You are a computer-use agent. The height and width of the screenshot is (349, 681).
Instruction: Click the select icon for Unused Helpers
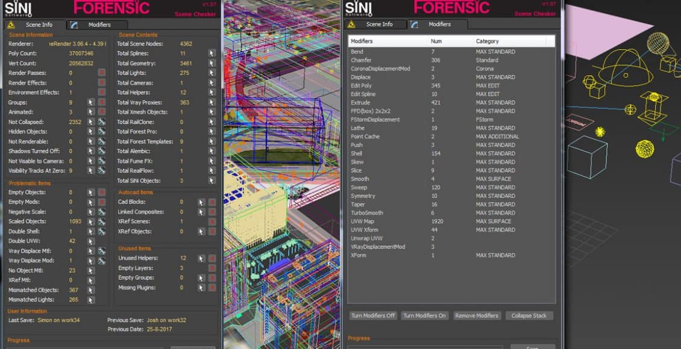pyautogui.click(x=201, y=258)
